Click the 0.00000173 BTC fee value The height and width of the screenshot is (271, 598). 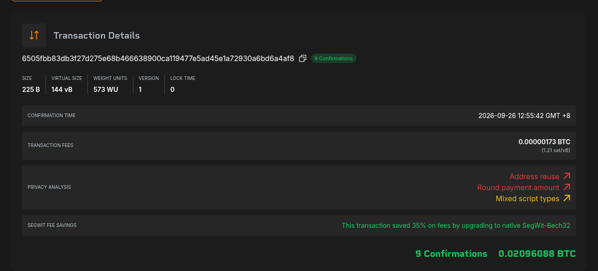pyautogui.click(x=544, y=142)
